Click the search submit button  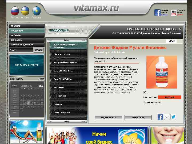tap(39, 50)
